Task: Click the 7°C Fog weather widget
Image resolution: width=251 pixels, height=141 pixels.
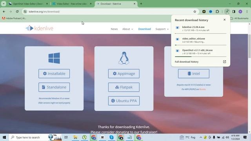Action: pos(187,137)
